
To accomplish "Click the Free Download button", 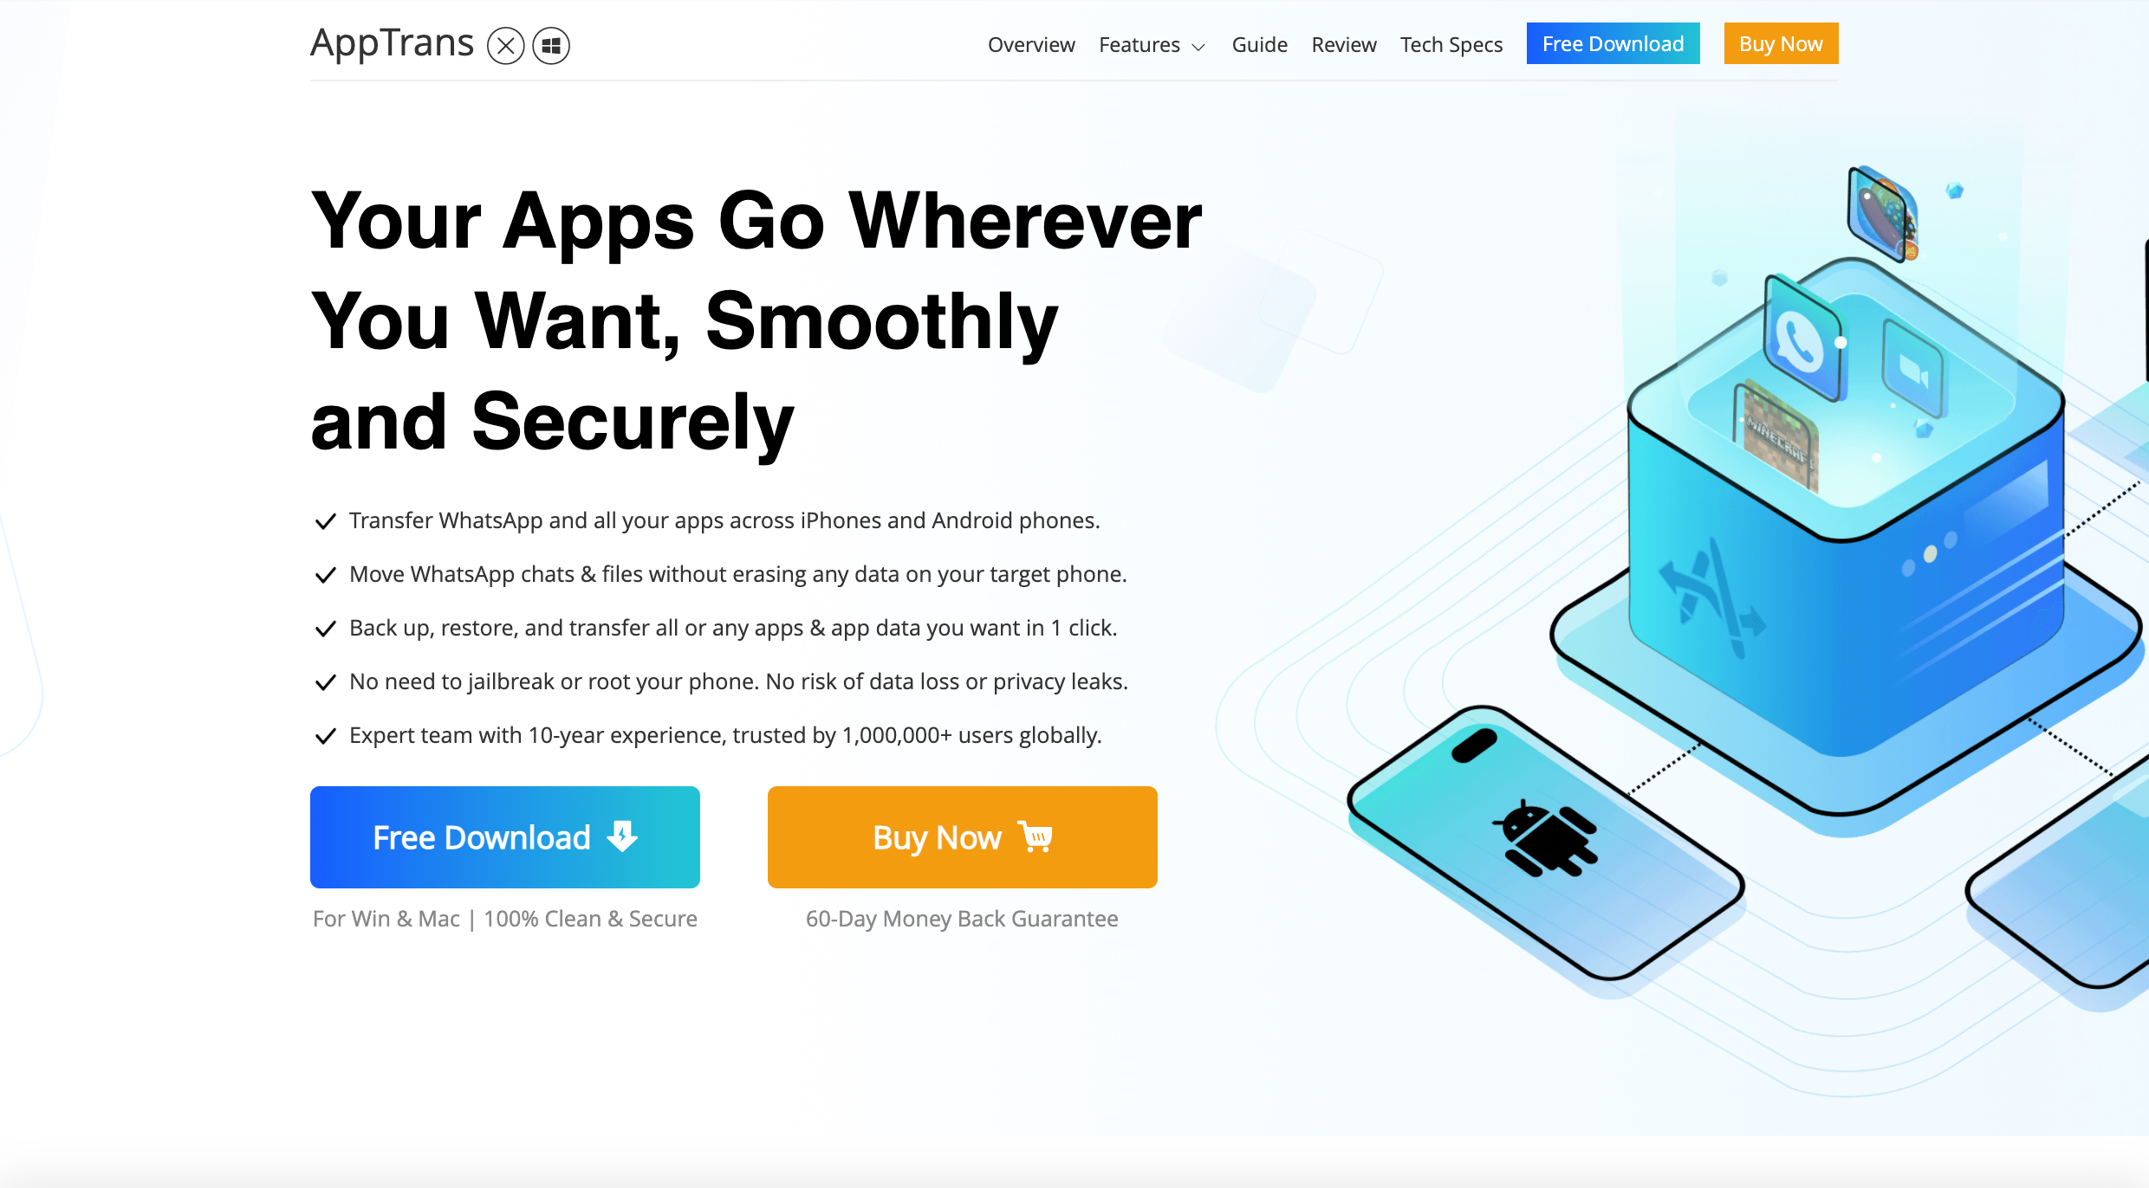I will [x=505, y=836].
